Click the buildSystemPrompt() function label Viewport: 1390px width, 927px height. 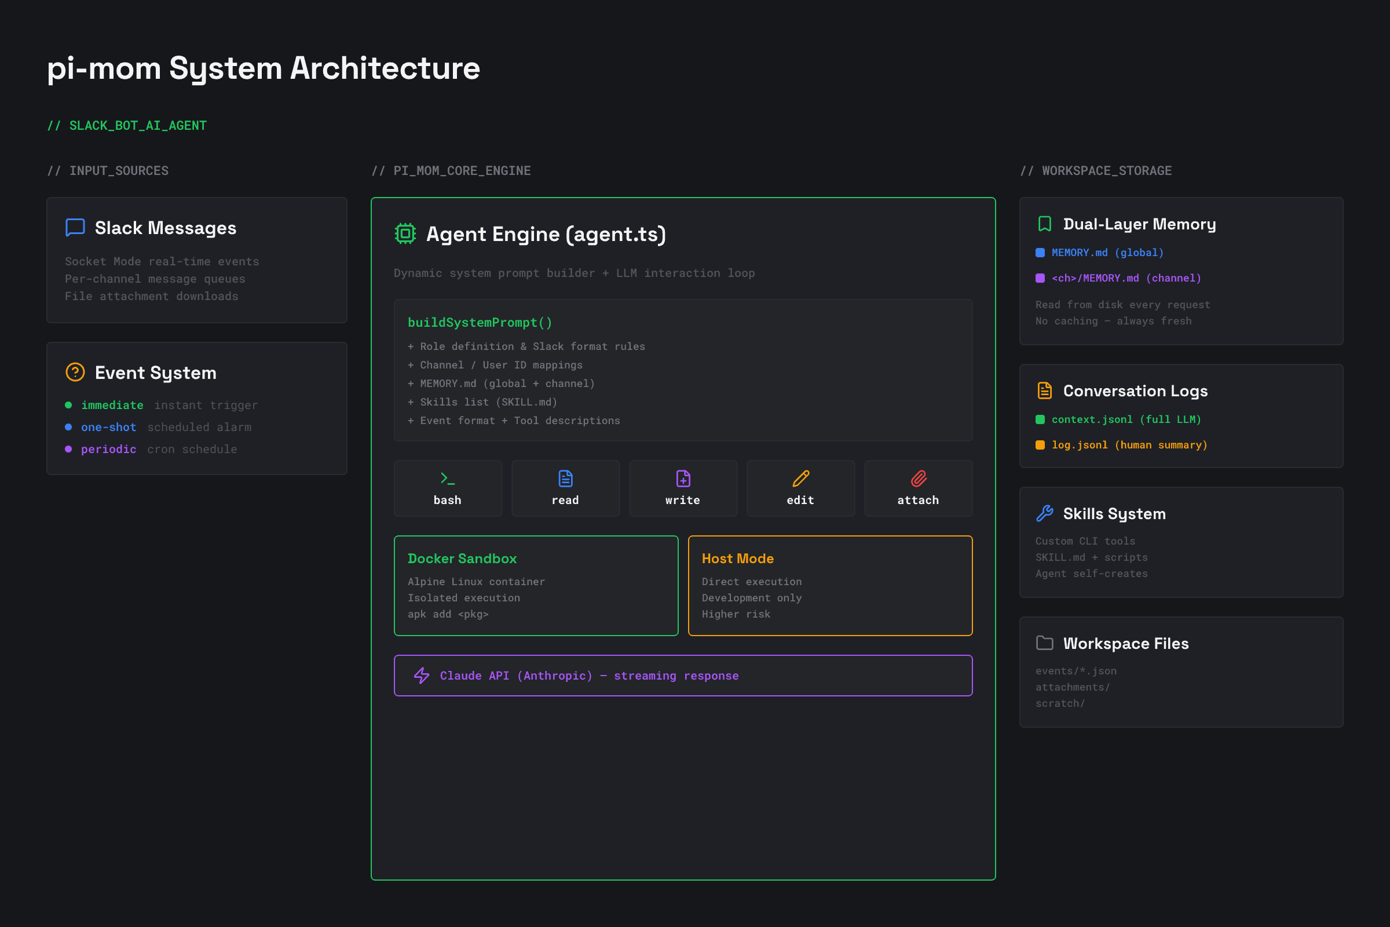(x=480, y=322)
